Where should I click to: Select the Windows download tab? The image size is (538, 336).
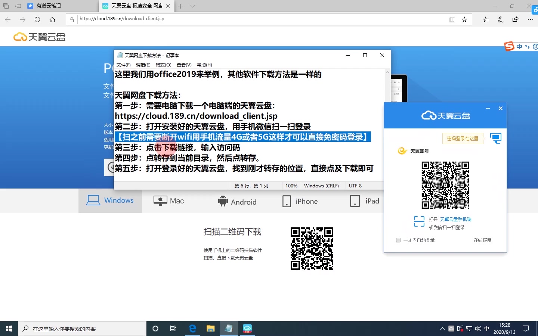click(x=110, y=201)
